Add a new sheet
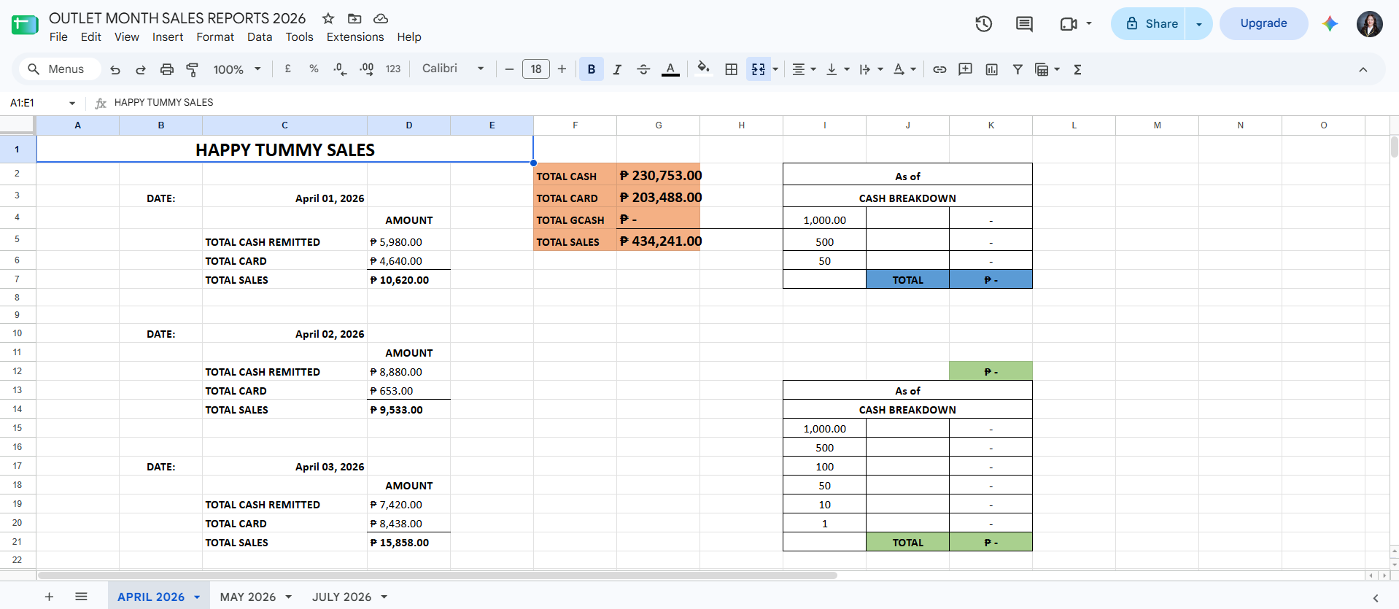Viewport: 1399px width, 609px height. 49,597
